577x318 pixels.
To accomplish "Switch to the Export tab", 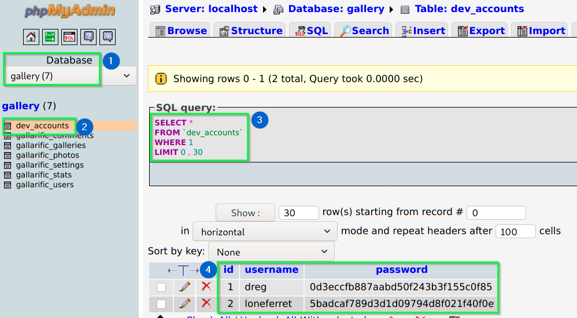I will click(x=480, y=31).
